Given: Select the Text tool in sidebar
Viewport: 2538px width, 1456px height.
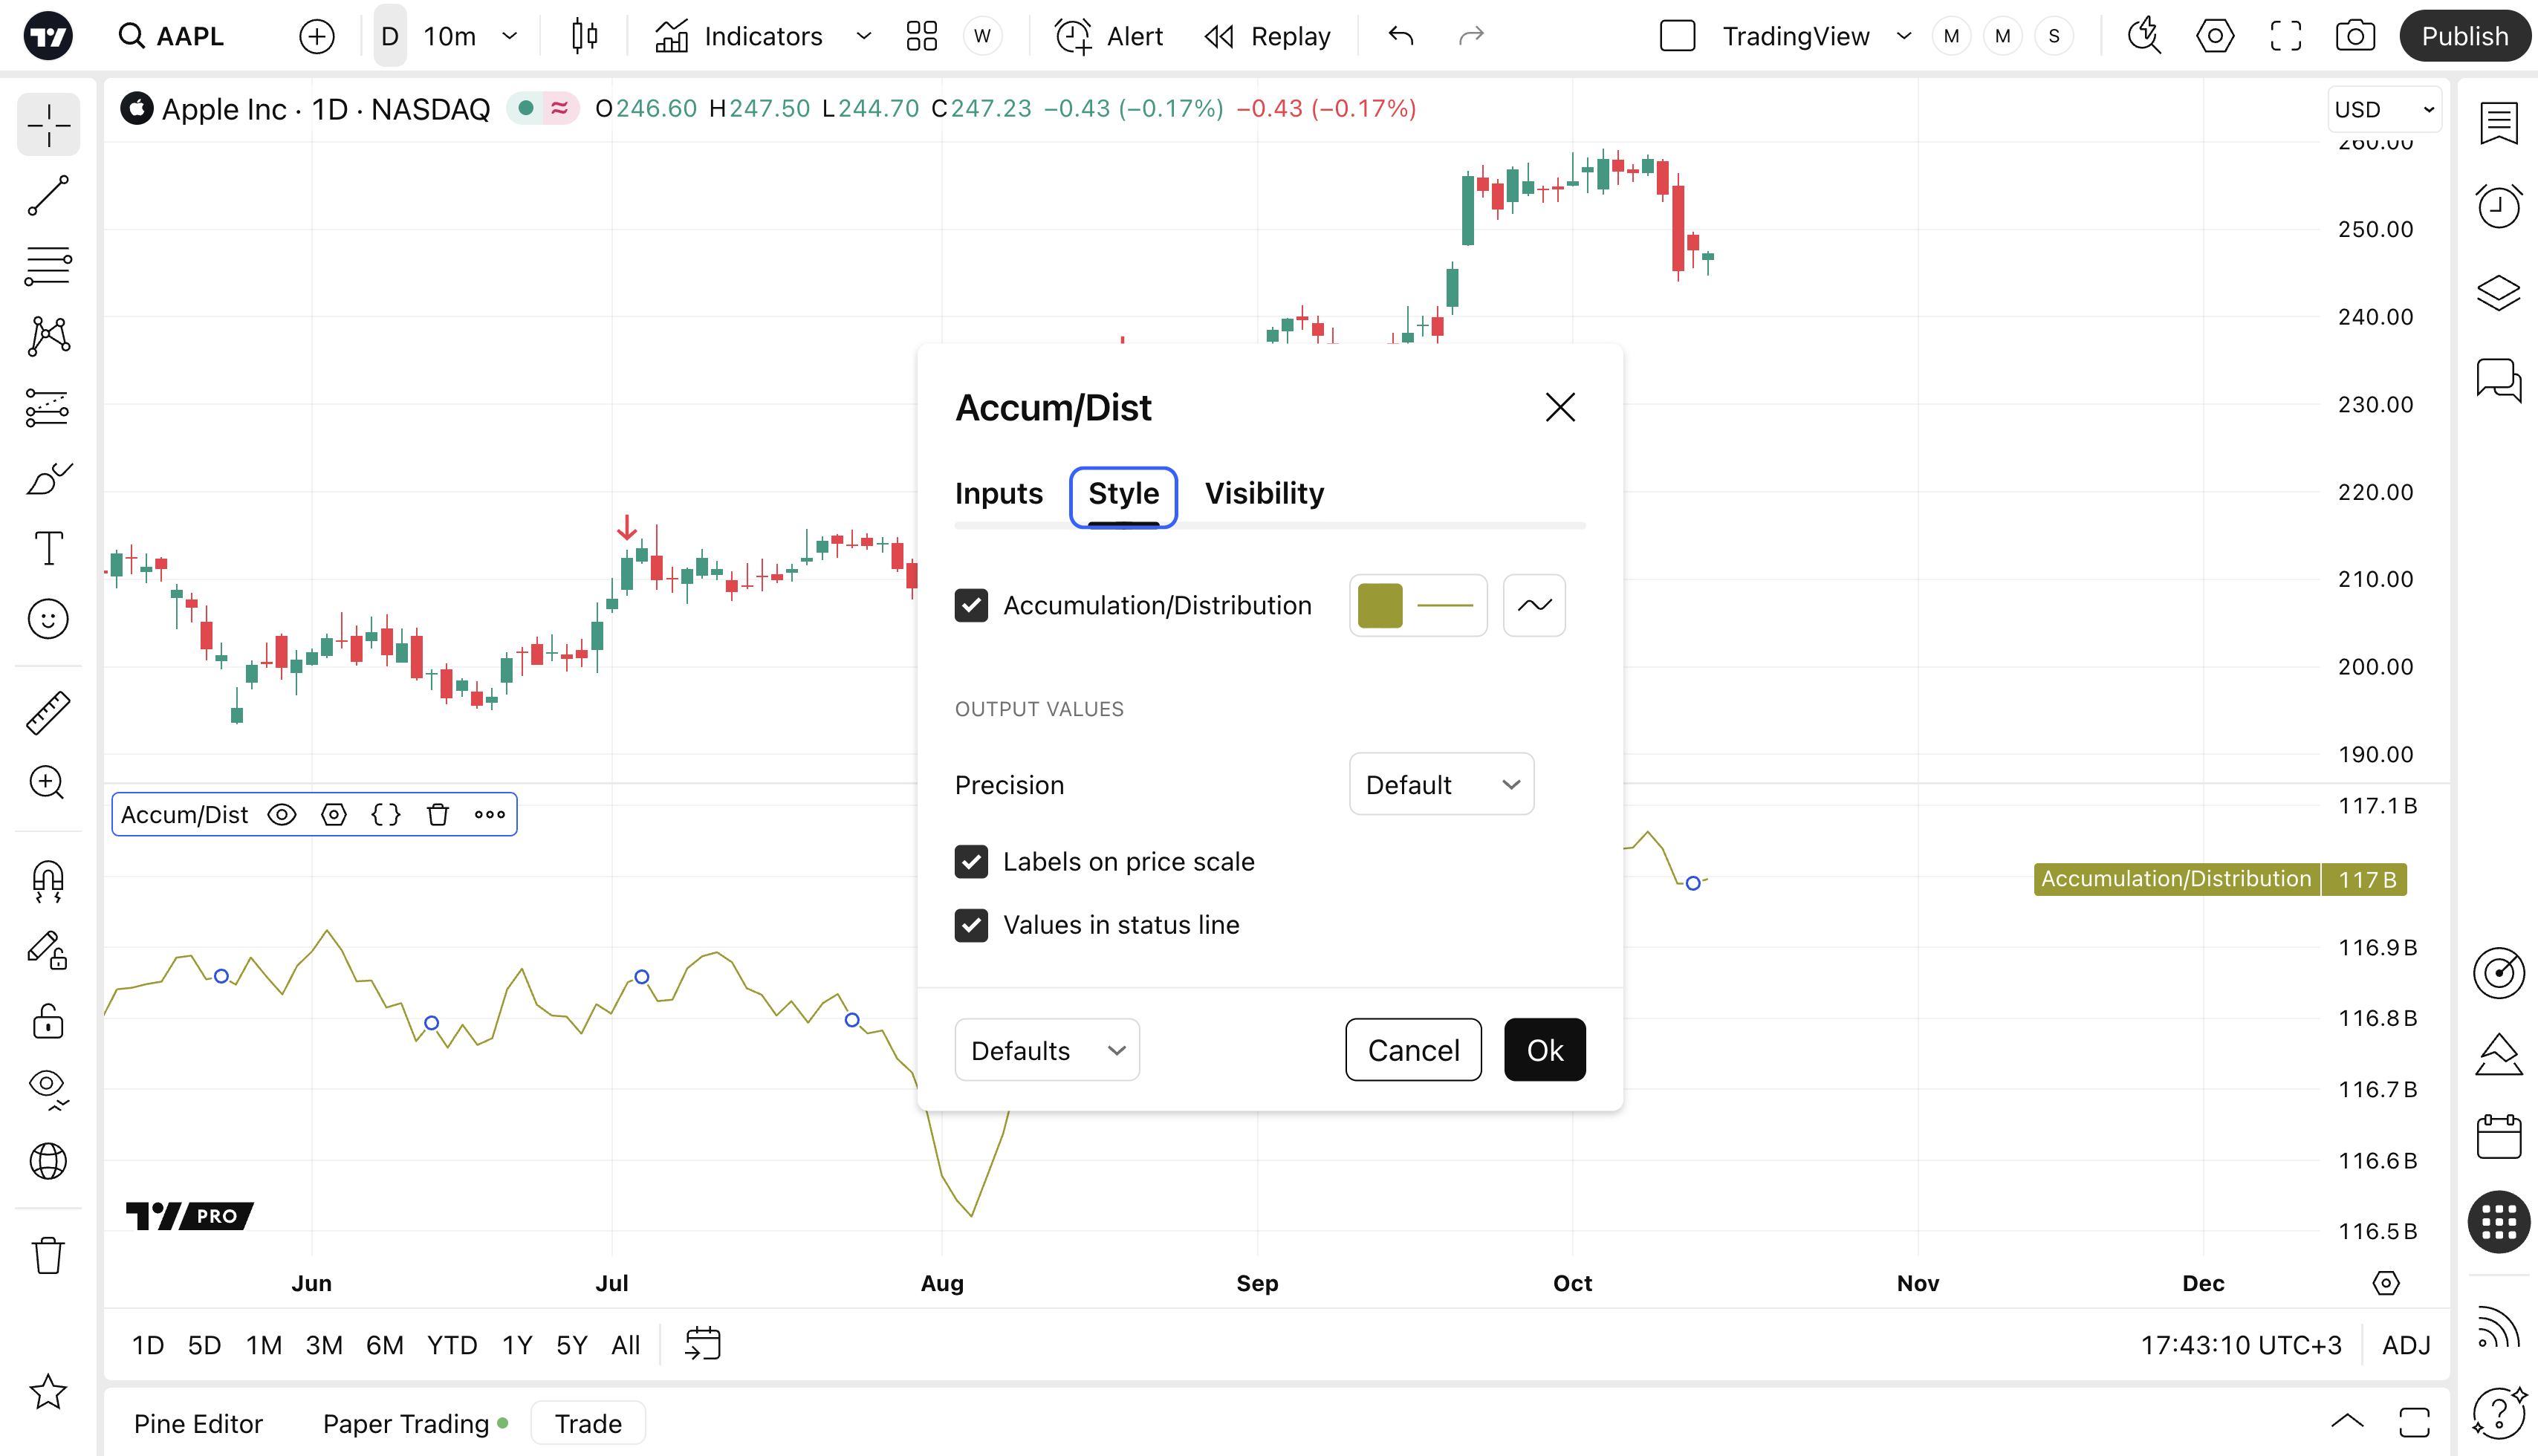Looking at the screenshot, I should [48, 549].
